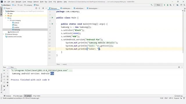
Task: Clear the Run console with trash icon
Action: [8, 86]
